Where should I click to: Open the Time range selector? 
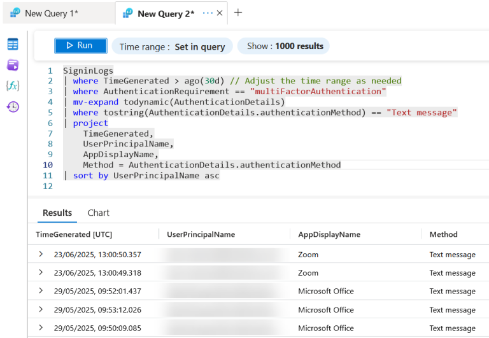(172, 46)
